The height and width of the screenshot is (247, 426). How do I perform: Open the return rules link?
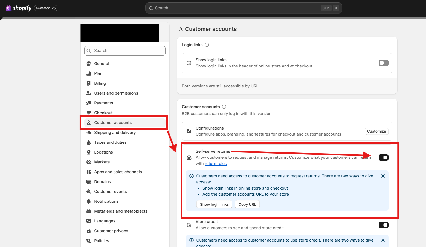pyautogui.click(x=216, y=164)
